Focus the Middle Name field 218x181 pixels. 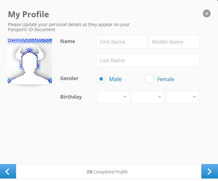(174, 42)
